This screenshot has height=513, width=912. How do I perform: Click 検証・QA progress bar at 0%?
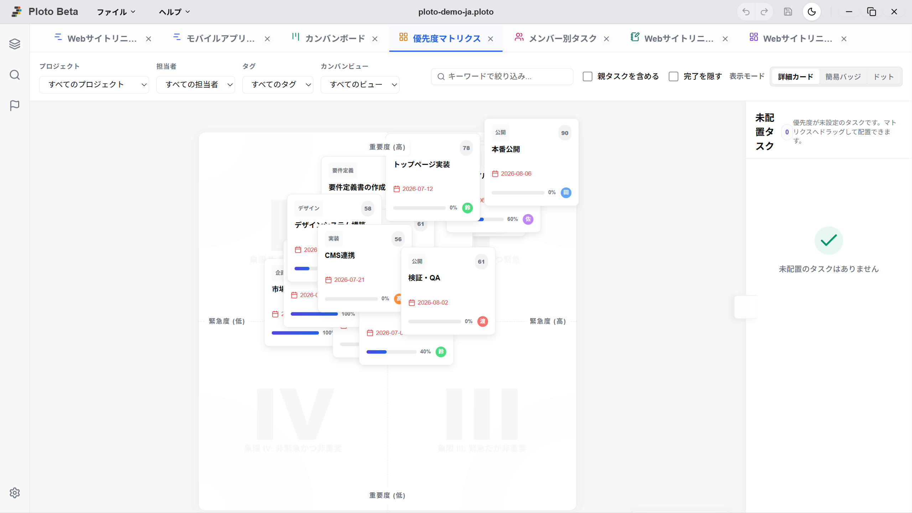pos(434,322)
